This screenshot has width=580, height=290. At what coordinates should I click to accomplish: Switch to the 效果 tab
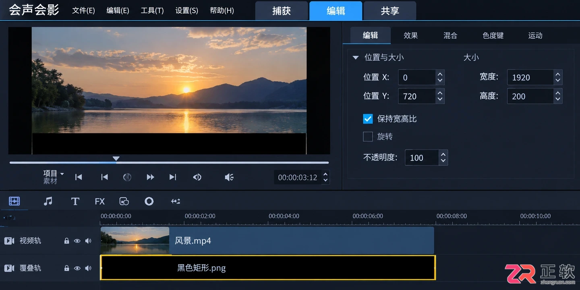tap(411, 35)
